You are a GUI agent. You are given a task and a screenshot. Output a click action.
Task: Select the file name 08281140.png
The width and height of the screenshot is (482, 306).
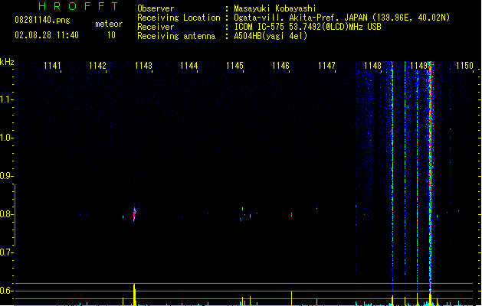click(42, 20)
